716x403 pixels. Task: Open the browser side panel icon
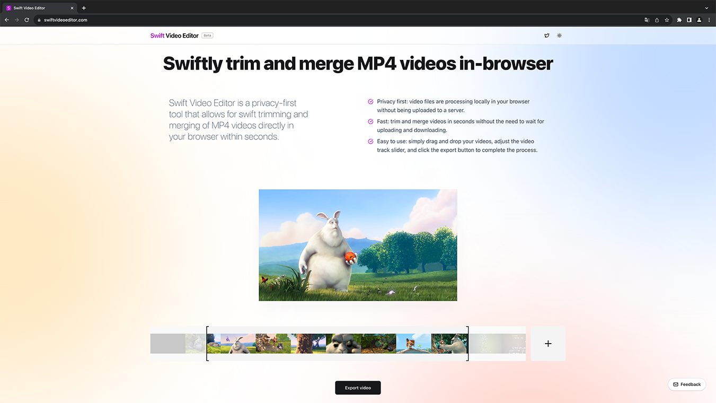click(689, 20)
